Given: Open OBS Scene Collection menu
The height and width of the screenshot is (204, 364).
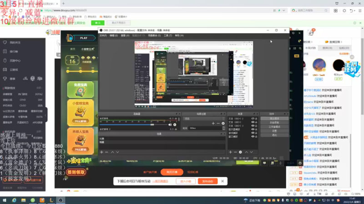Looking at the screenshot, I should (x=154, y=36).
